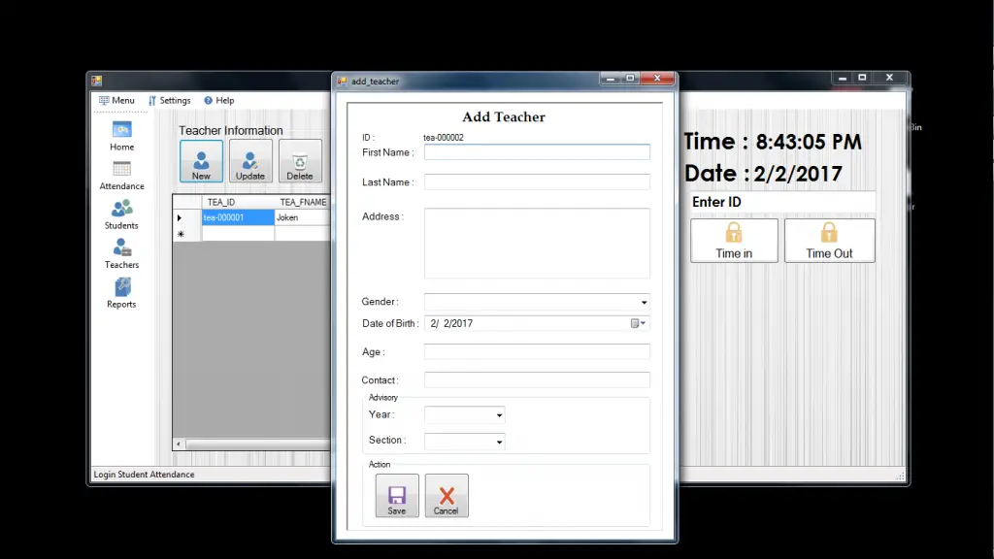The image size is (994, 559).
Task: Open the Help menu
Action: coord(219,100)
